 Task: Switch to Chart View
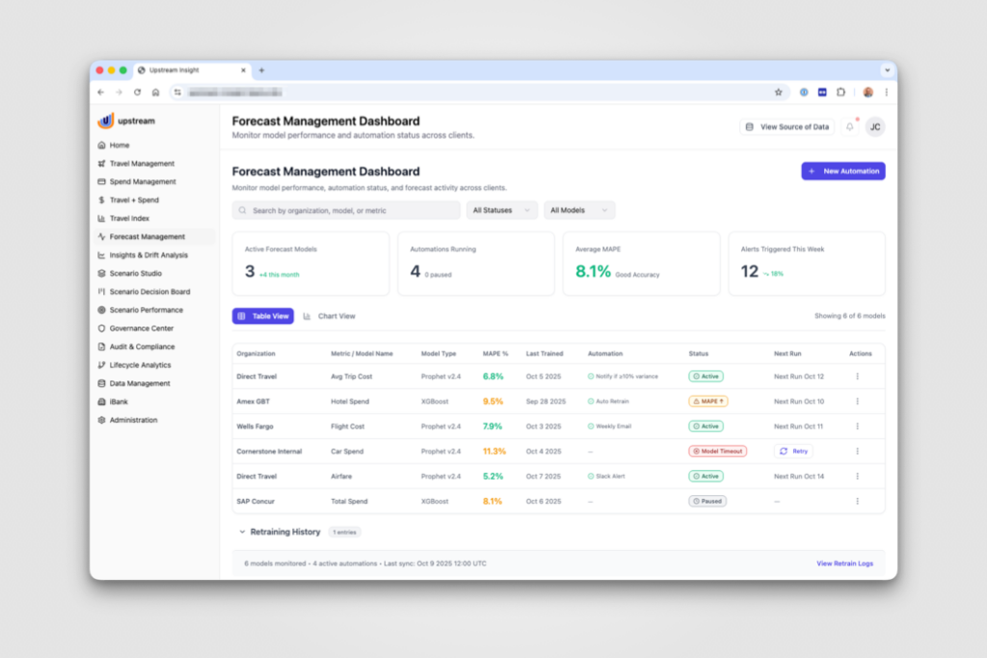point(330,316)
